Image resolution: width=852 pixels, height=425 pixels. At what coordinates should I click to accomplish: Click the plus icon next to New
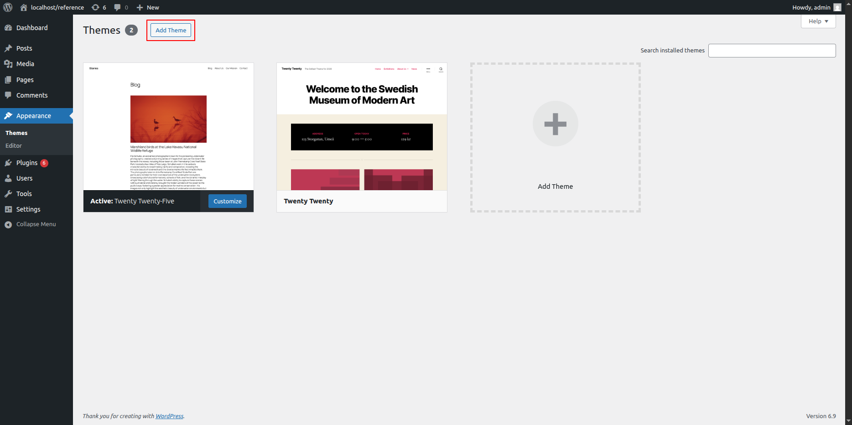coord(140,7)
